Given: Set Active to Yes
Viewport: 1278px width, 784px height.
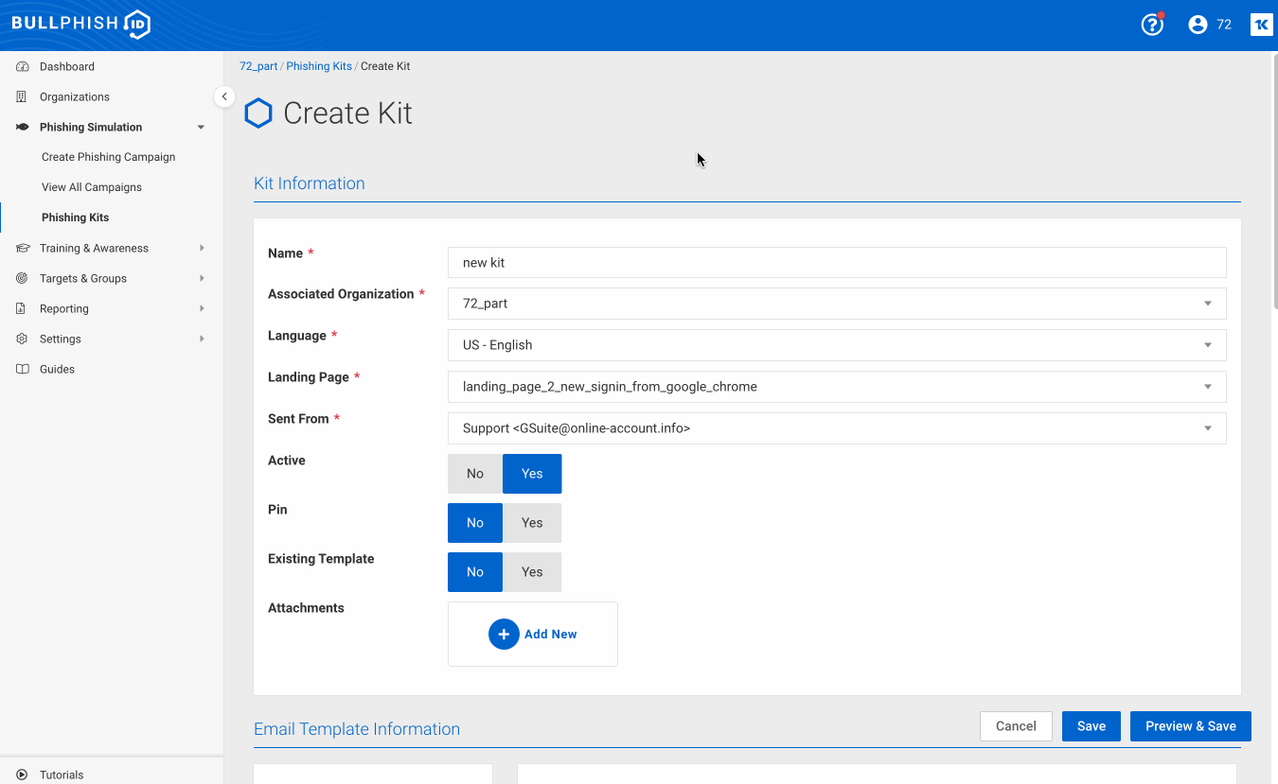Looking at the screenshot, I should (532, 474).
